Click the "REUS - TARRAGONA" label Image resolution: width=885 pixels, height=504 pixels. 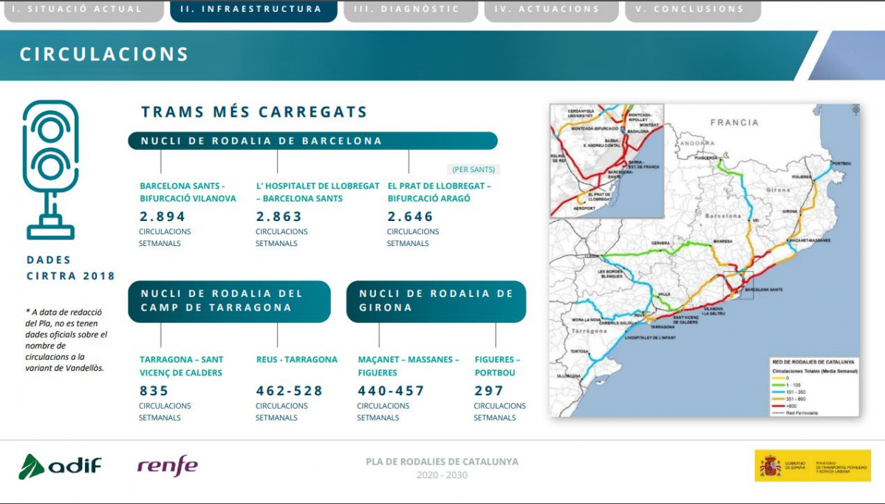tap(297, 359)
